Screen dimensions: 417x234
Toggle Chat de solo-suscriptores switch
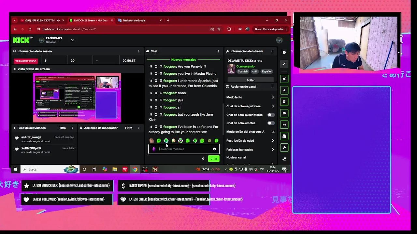271,115
